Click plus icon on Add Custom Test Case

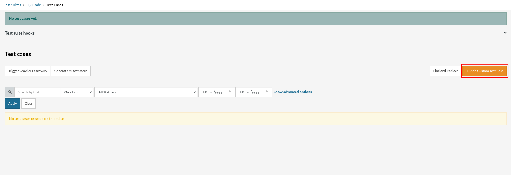[467, 71]
